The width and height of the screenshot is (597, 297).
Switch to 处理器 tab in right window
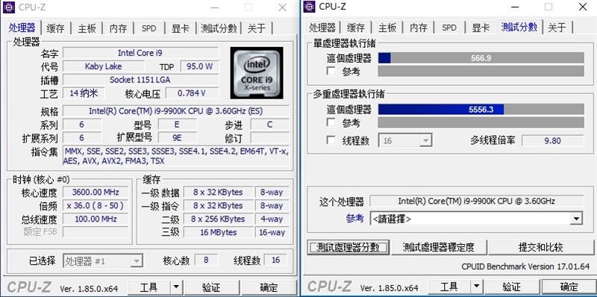coord(322,28)
